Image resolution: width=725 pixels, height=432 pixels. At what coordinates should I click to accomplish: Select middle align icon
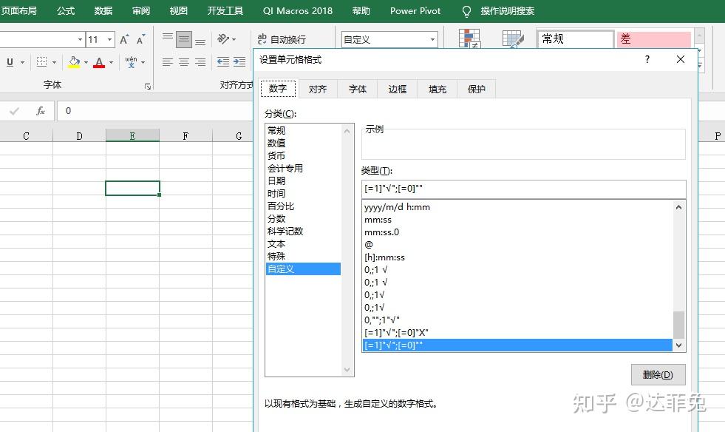click(184, 39)
